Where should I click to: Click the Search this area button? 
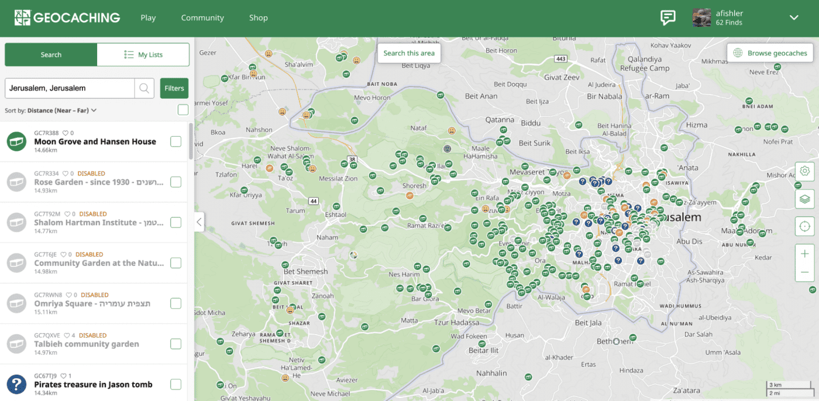(x=409, y=53)
